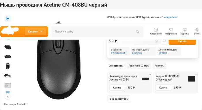Open the Сравнение comparison icon
Screen dimensions: 202x110
coord(156,32)
